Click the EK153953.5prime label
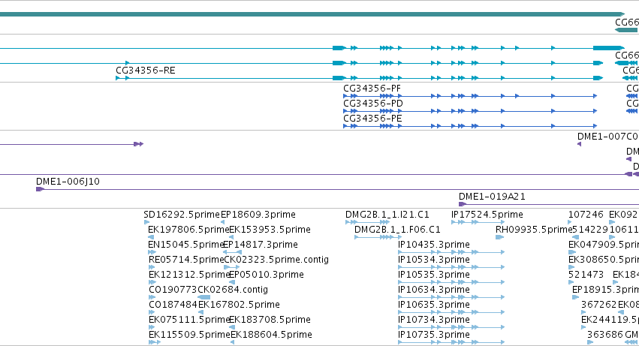The image size is (639, 346). tap(270, 230)
